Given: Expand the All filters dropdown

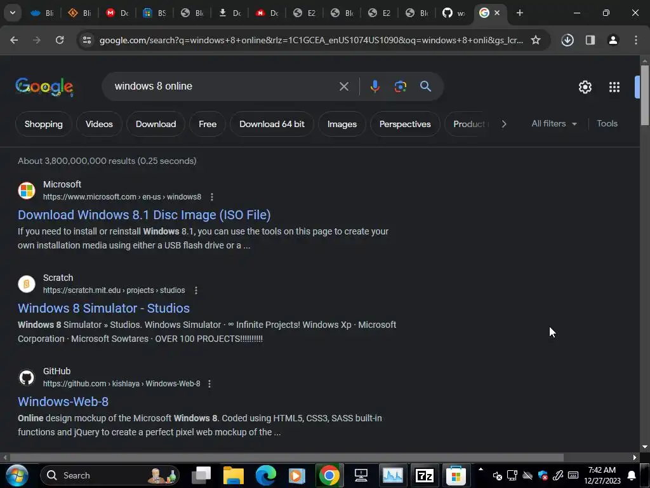Looking at the screenshot, I should 554,124.
